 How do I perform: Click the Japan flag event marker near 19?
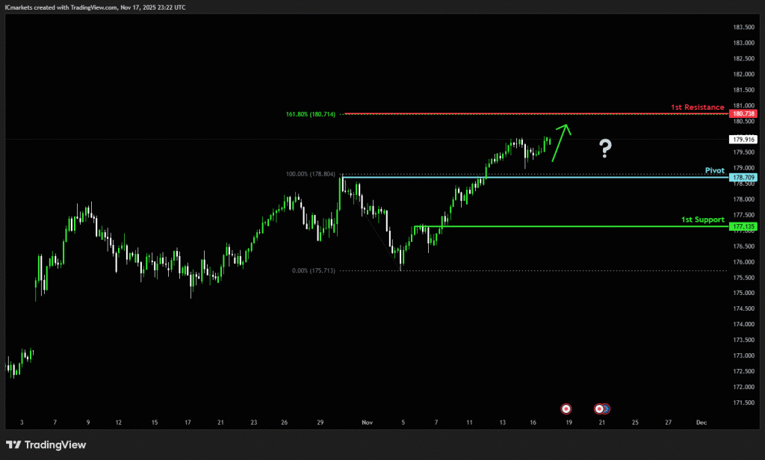point(566,408)
